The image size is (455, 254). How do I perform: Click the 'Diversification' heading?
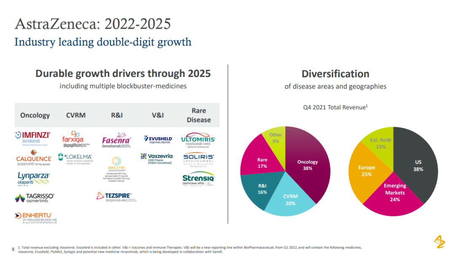(335, 74)
